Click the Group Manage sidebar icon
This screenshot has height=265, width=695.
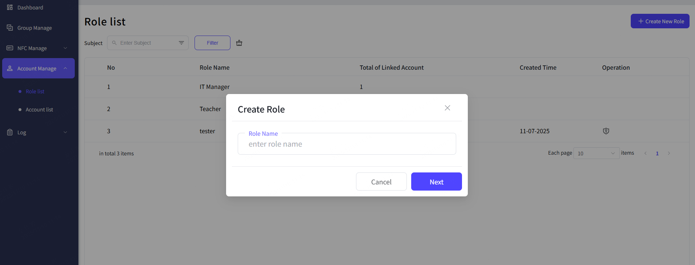coord(10,28)
